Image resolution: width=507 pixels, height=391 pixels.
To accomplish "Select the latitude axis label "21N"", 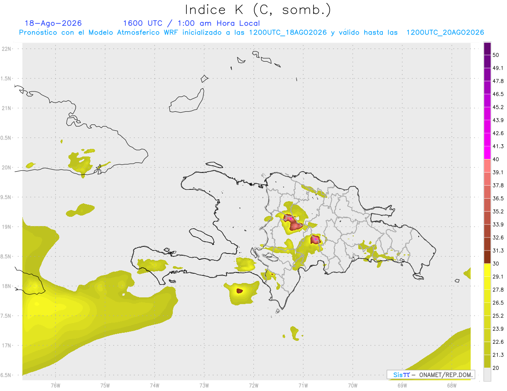I will pyautogui.click(x=7, y=108).
